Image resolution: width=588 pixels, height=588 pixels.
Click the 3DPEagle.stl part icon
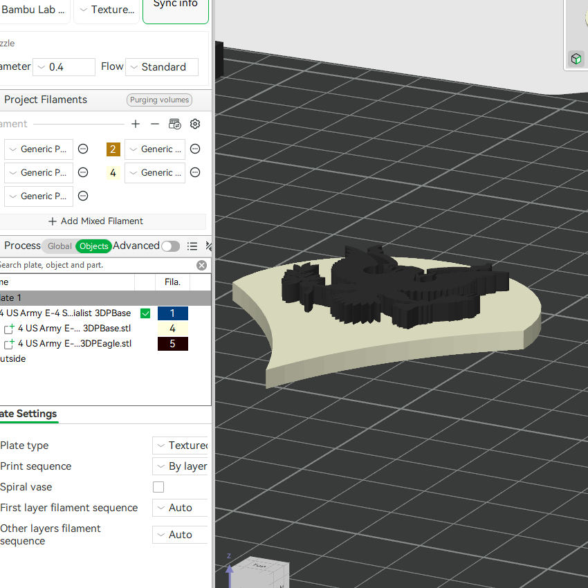(9, 344)
